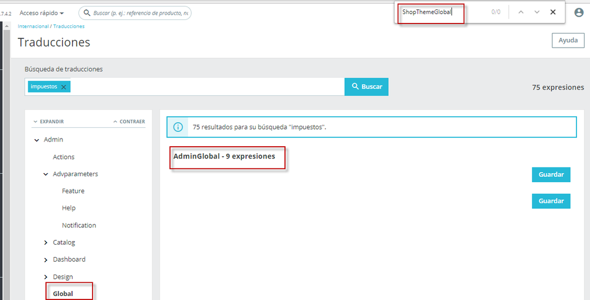This screenshot has width=590, height=300.
Task: Collapse the Admin tree node
Action: 37,140
